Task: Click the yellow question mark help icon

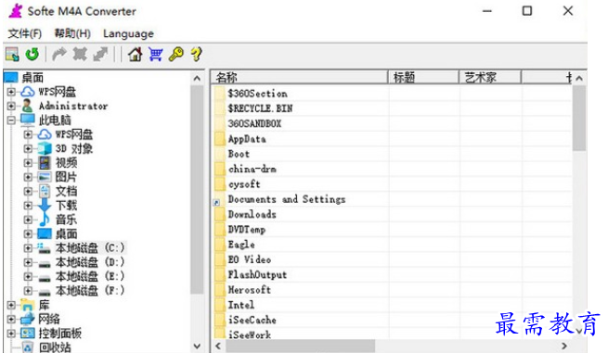Action: pyautogui.click(x=196, y=54)
